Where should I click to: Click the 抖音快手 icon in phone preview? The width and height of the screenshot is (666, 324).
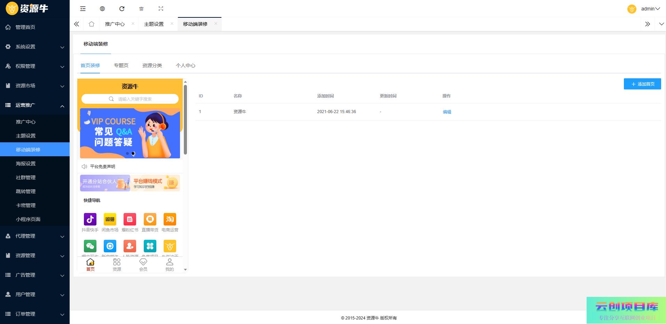(90, 219)
